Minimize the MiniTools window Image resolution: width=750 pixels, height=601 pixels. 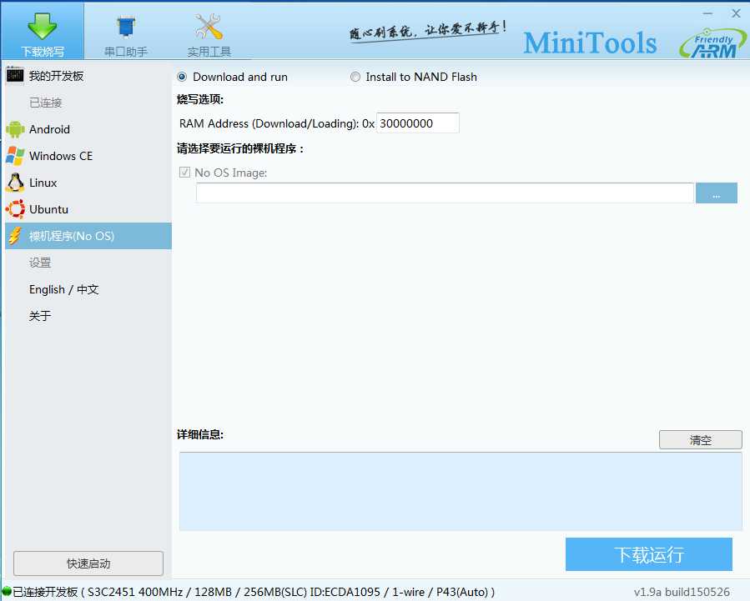708,13
